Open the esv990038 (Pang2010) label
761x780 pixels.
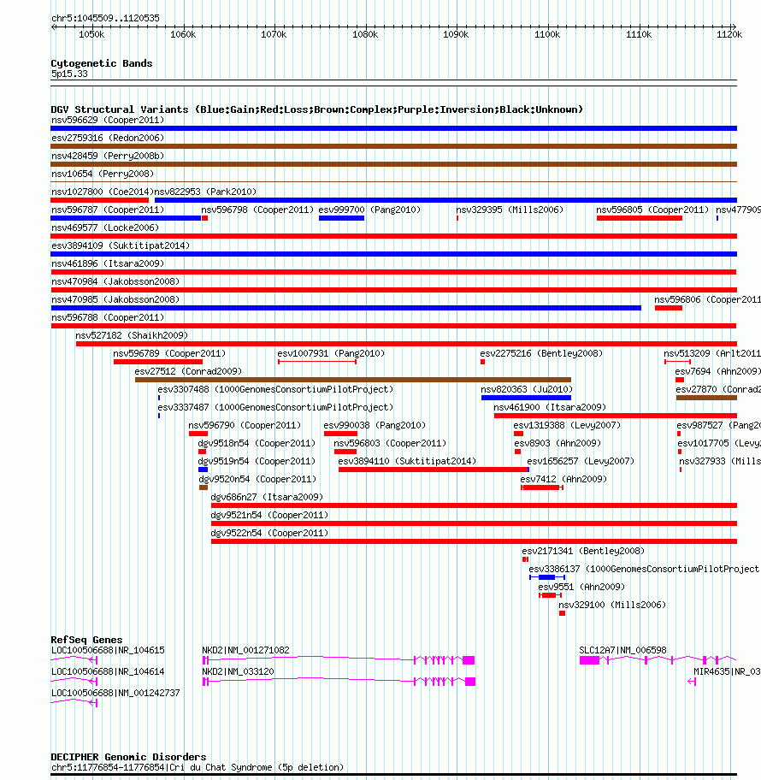(375, 424)
